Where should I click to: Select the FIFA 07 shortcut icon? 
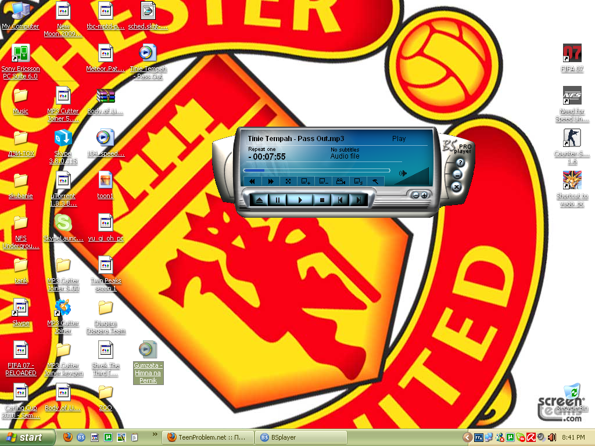pyautogui.click(x=572, y=58)
